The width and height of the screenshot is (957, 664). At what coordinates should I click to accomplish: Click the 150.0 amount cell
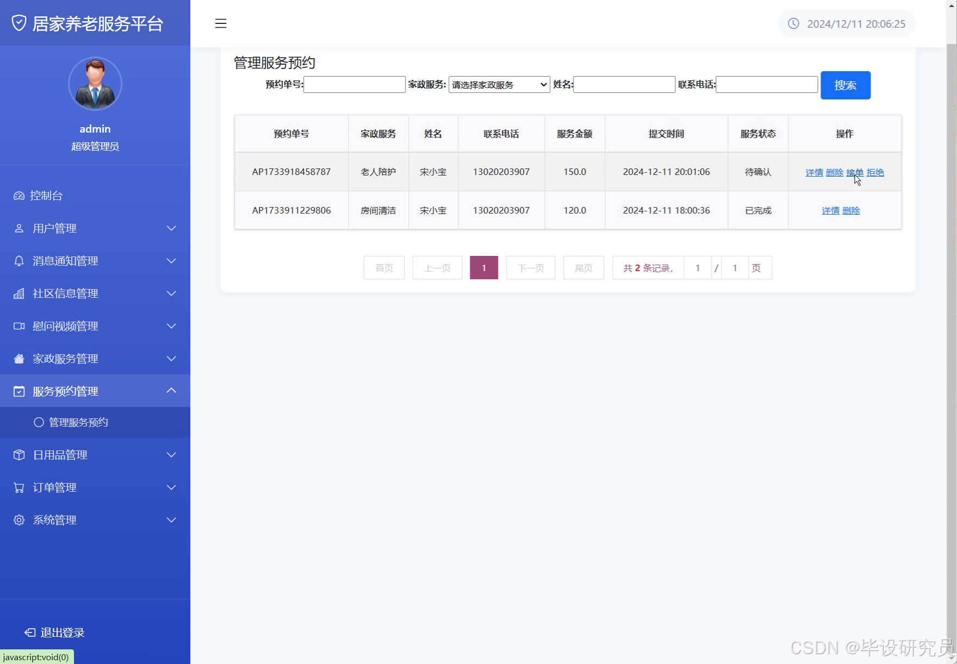(x=575, y=172)
